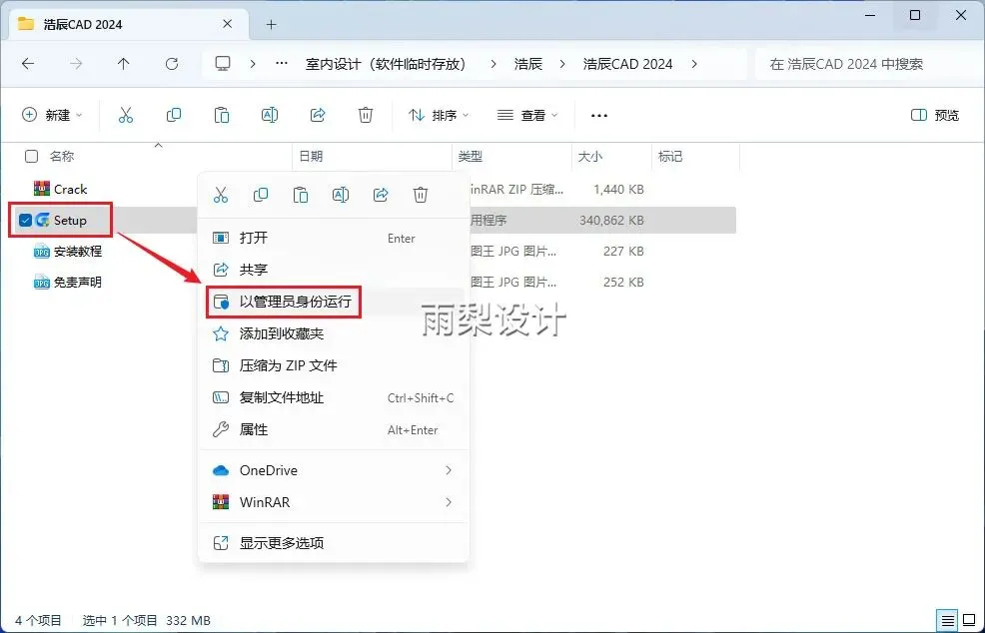Uncheck the Setup file checkbox
This screenshot has height=633, width=985.
pyautogui.click(x=25, y=221)
